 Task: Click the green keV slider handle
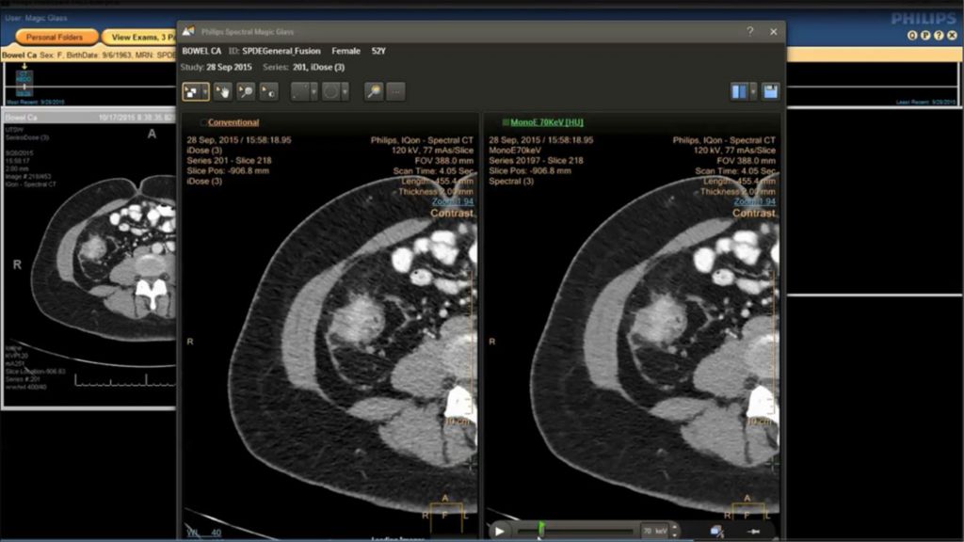(541, 529)
